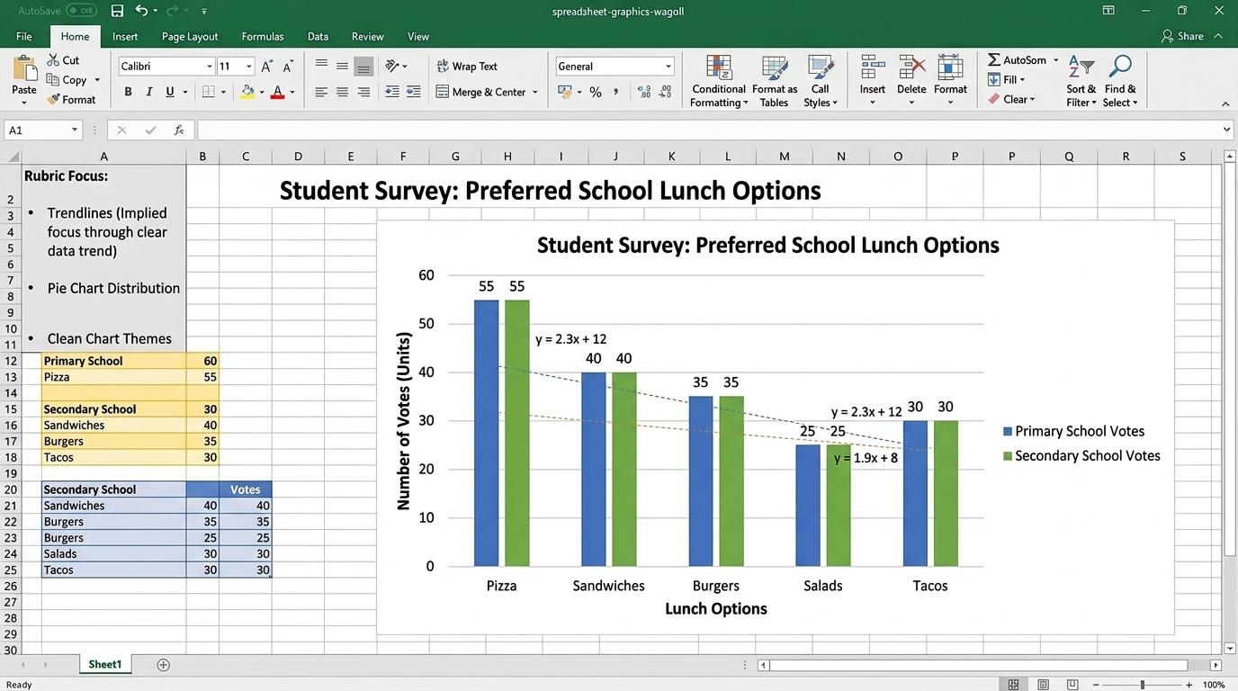This screenshot has width=1238, height=691.
Task: Toggle underline formatting
Action: 171,92
